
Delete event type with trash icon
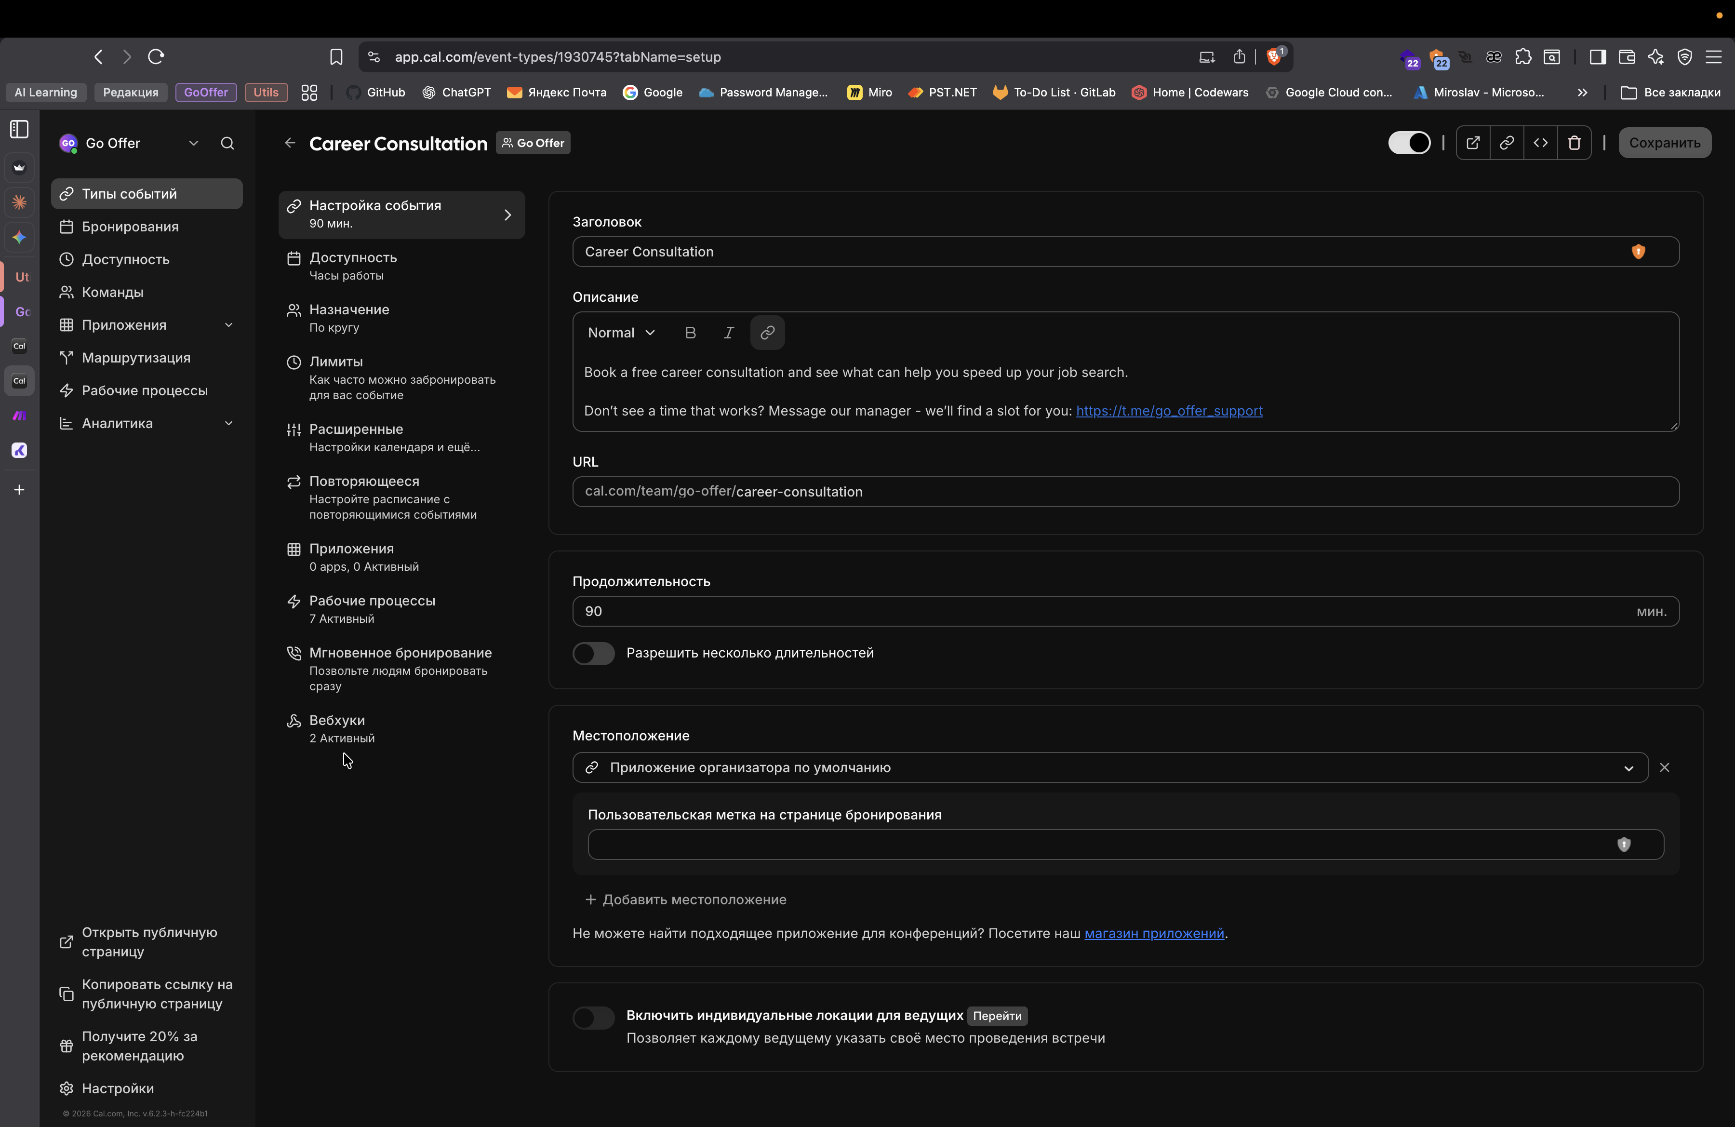1574,143
